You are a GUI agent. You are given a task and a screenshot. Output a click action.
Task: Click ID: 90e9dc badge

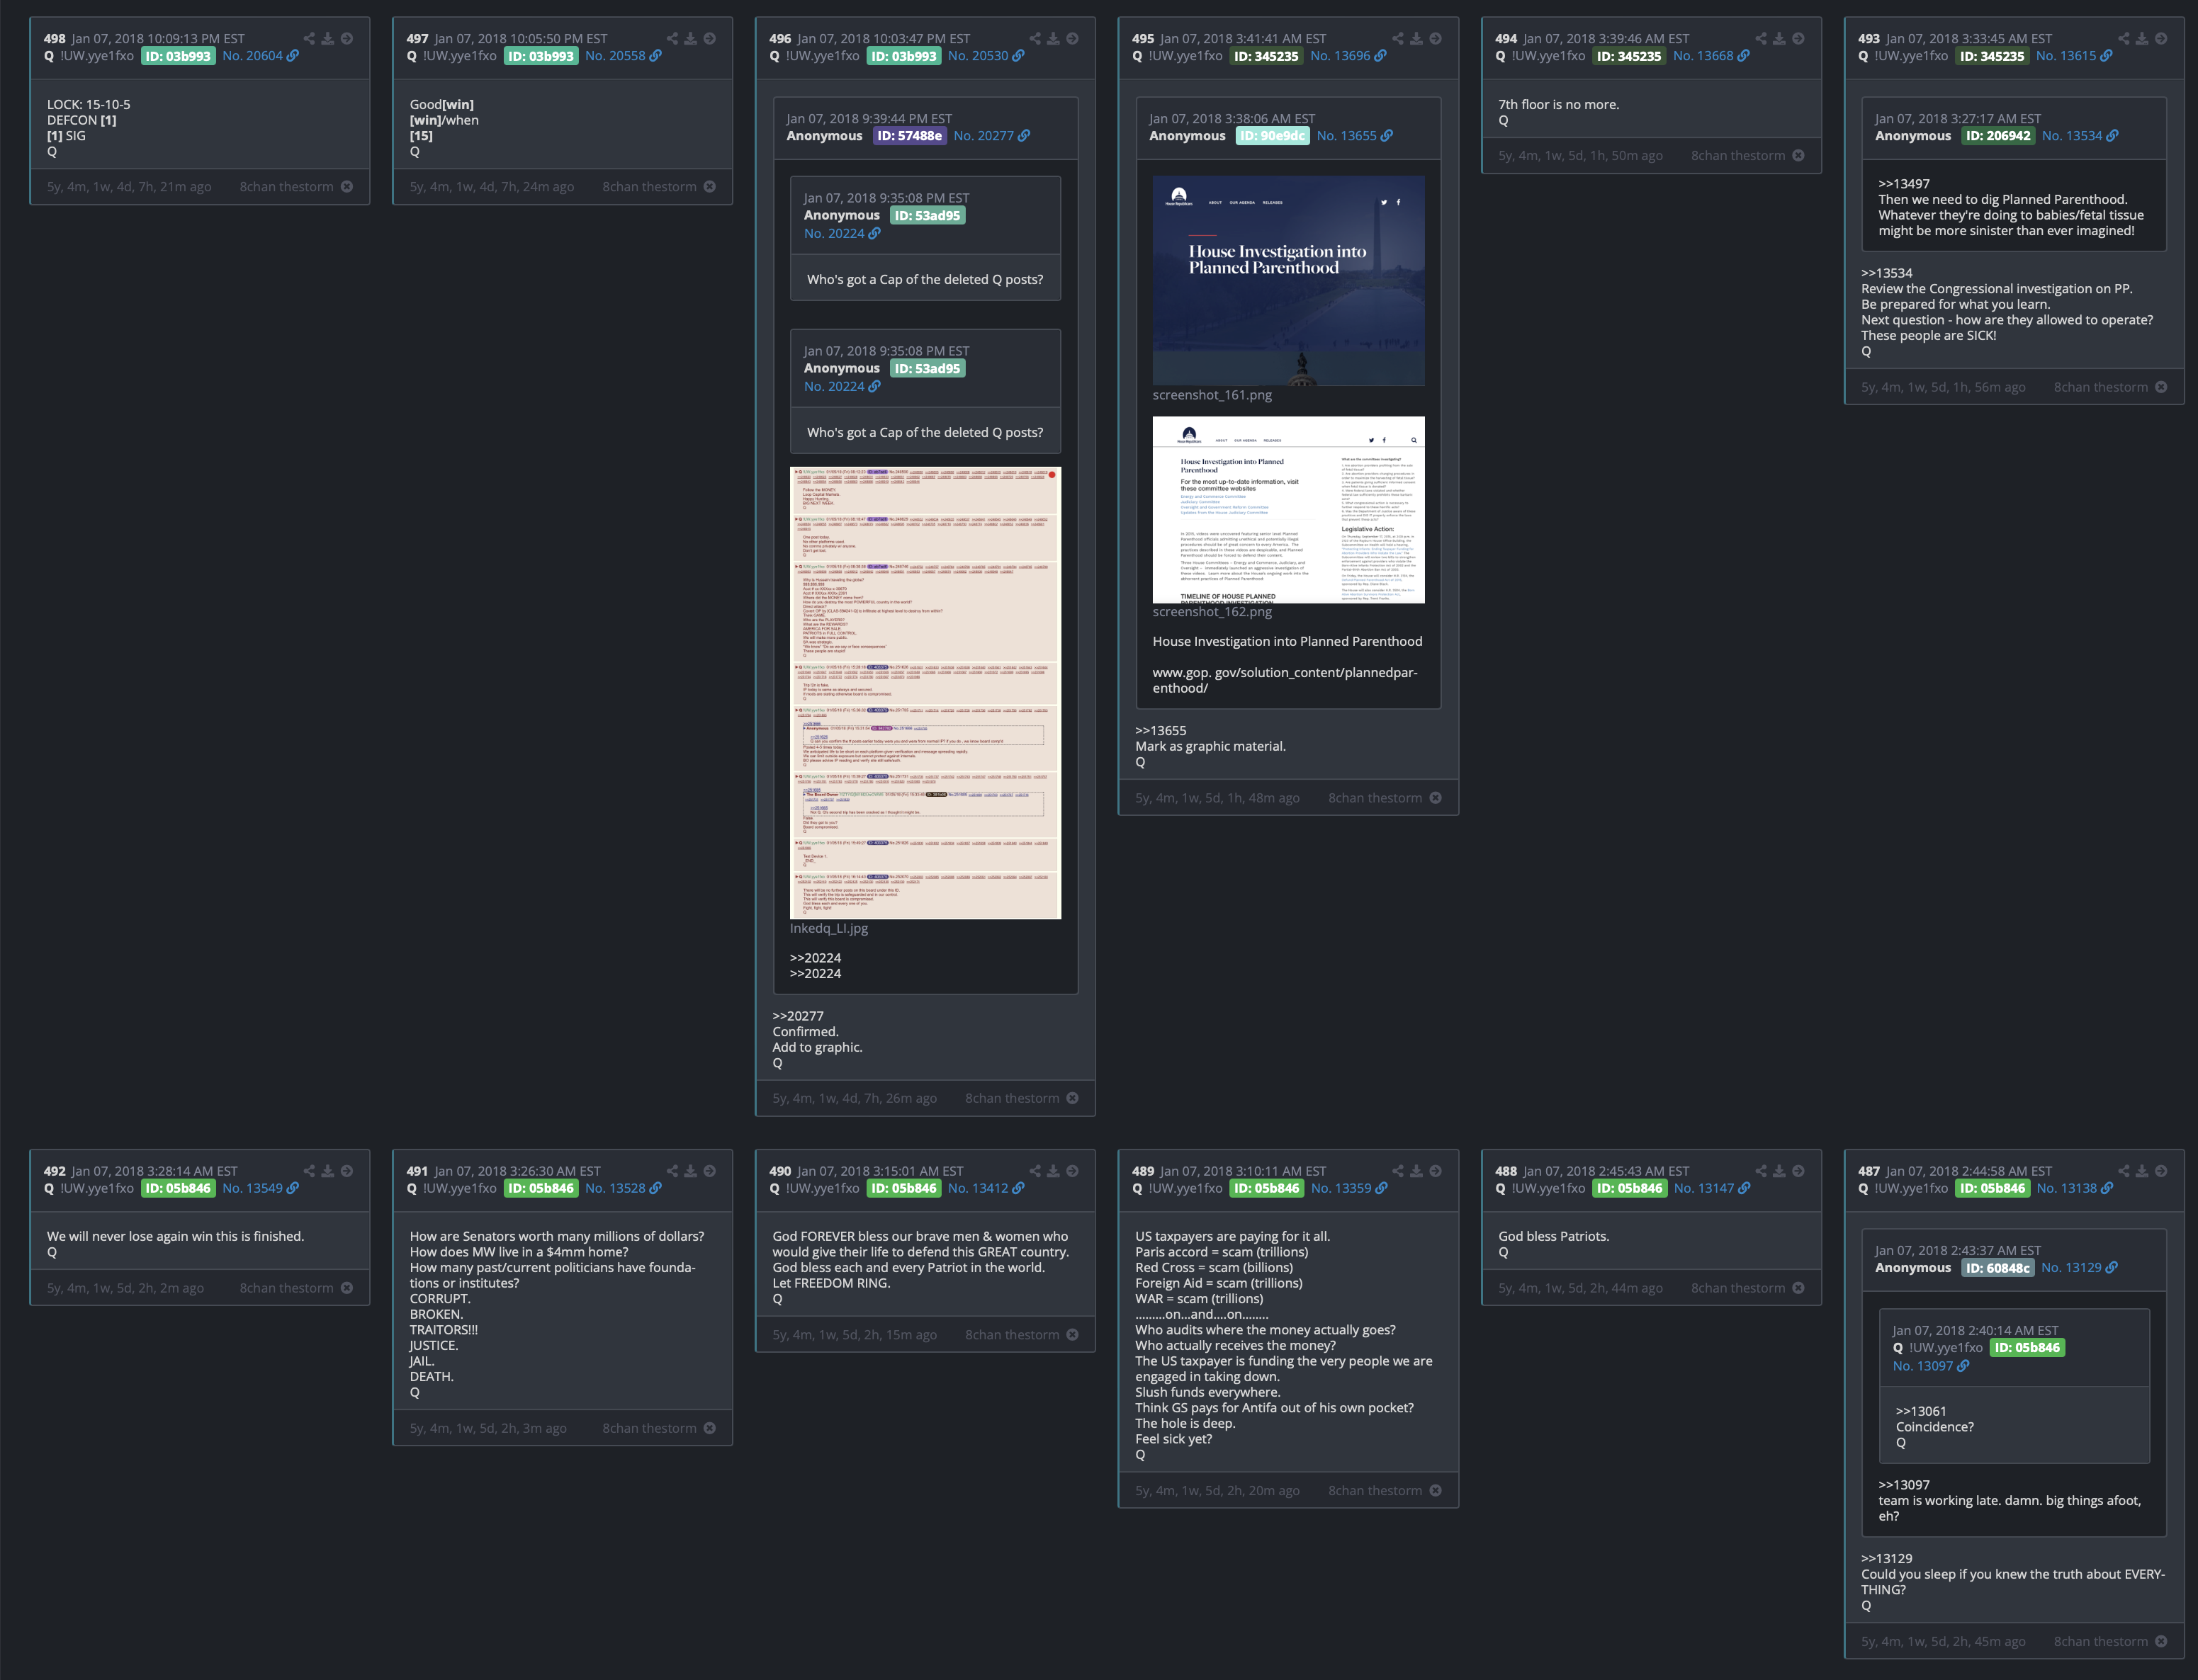coord(1272,136)
